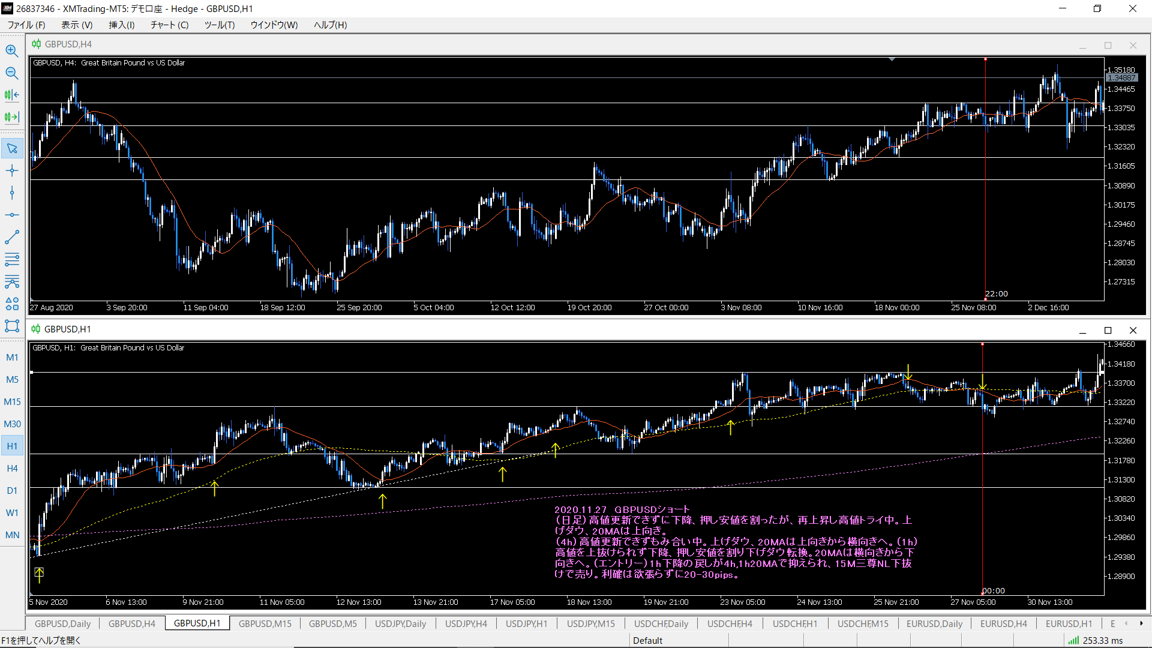Viewport: 1152px width, 648px height.
Task: Switch to the USDJPY,Daily chart tab
Action: point(401,623)
